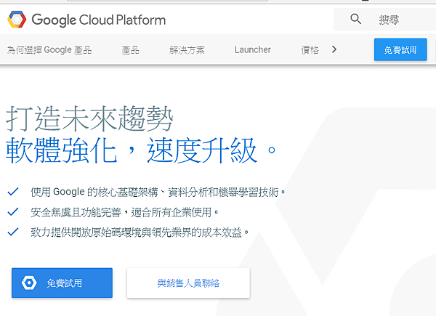The image size is (436, 316).
Task: Select 解決方案 in the navigation bar
Action: pos(187,50)
